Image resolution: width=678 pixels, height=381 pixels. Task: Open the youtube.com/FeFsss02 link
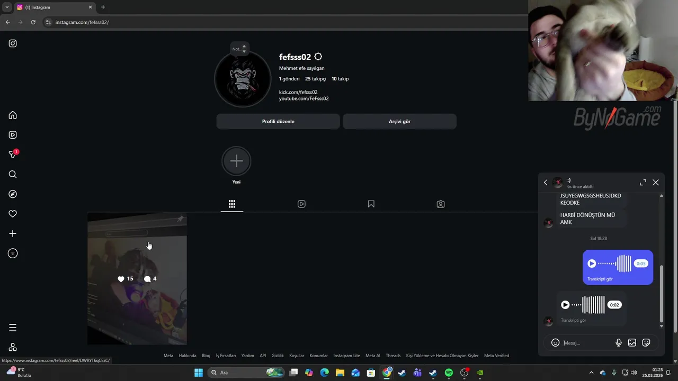(x=304, y=98)
